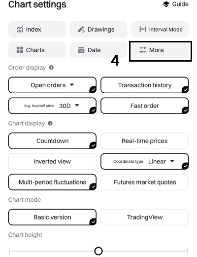Show the Order display info icon
The image size is (197, 257).
click(51, 68)
